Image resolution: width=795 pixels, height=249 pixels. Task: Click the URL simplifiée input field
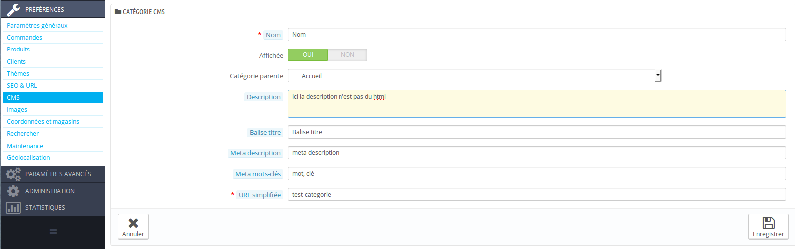pos(536,195)
